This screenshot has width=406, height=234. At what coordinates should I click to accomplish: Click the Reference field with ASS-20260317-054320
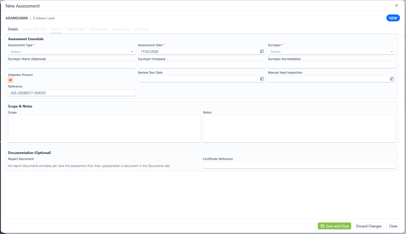(x=72, y=93)
